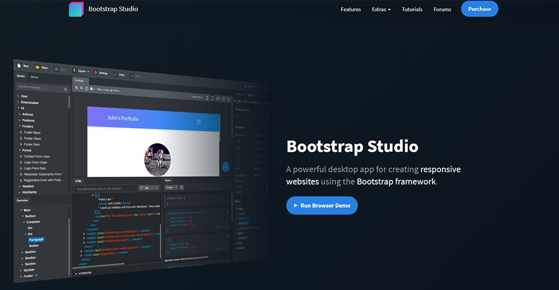Select Paragraph in the Overview tree

point(36,239)
